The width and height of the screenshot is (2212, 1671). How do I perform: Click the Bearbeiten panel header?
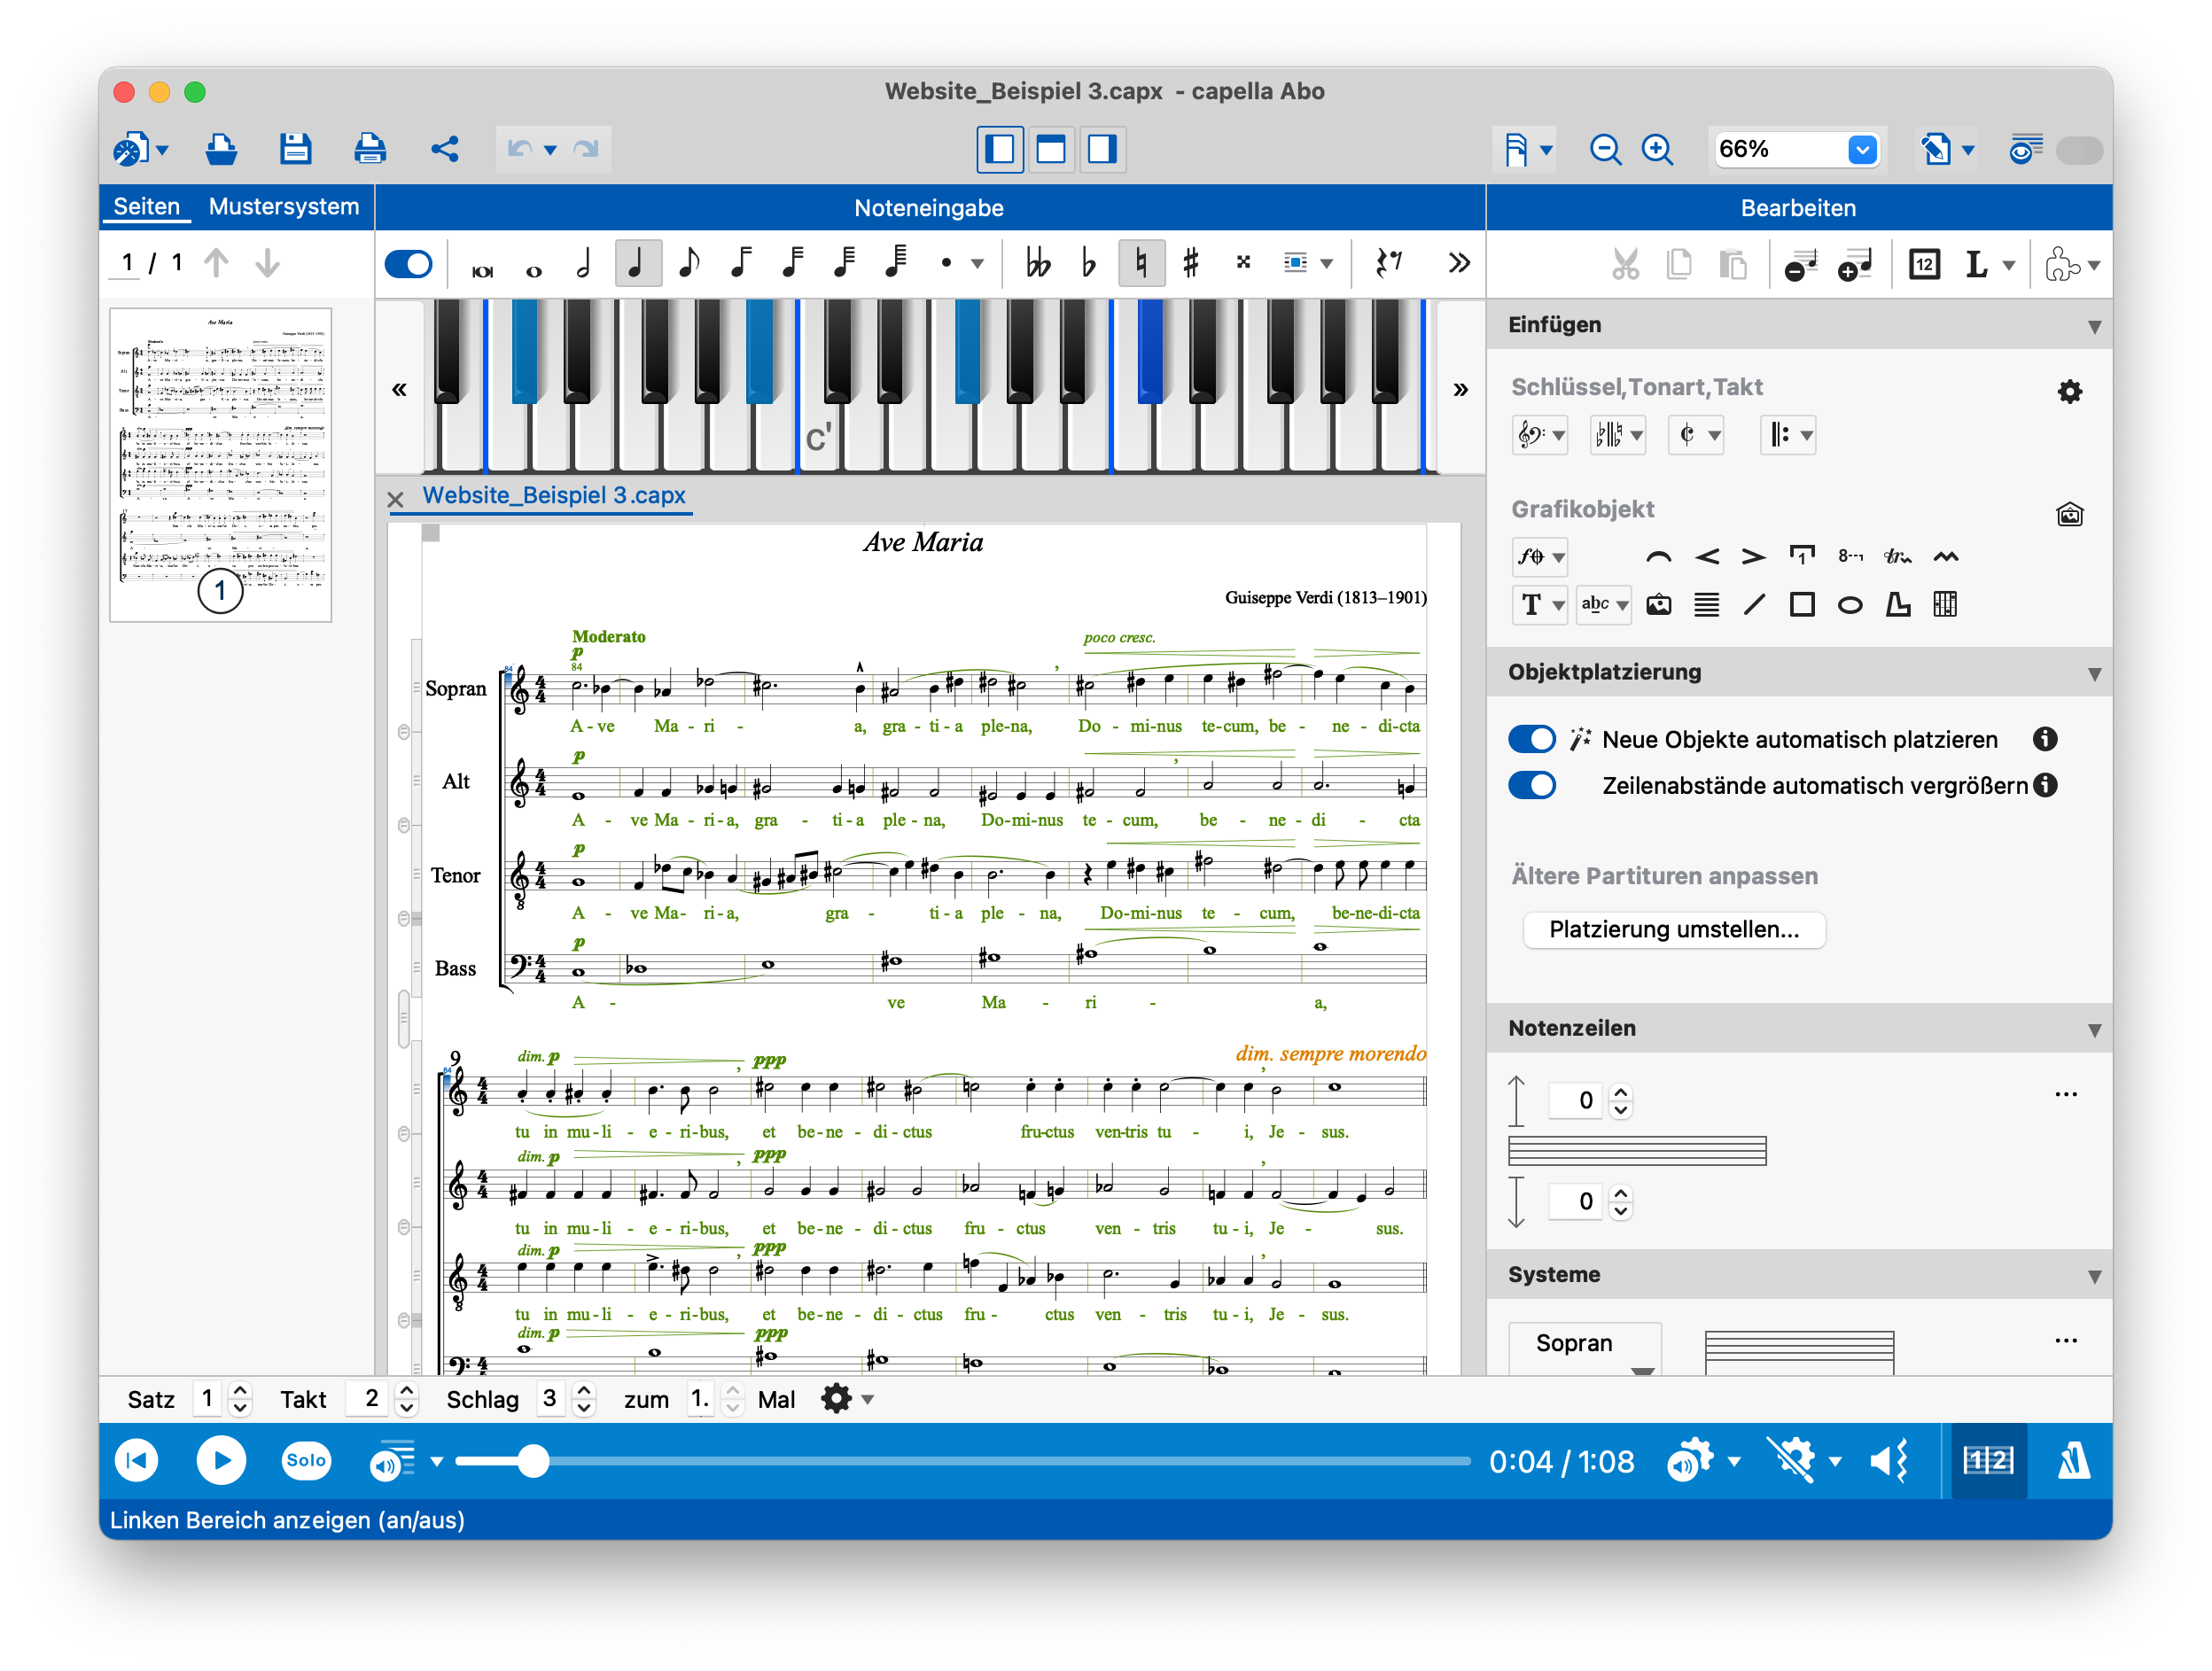[x=1798, y=208]
